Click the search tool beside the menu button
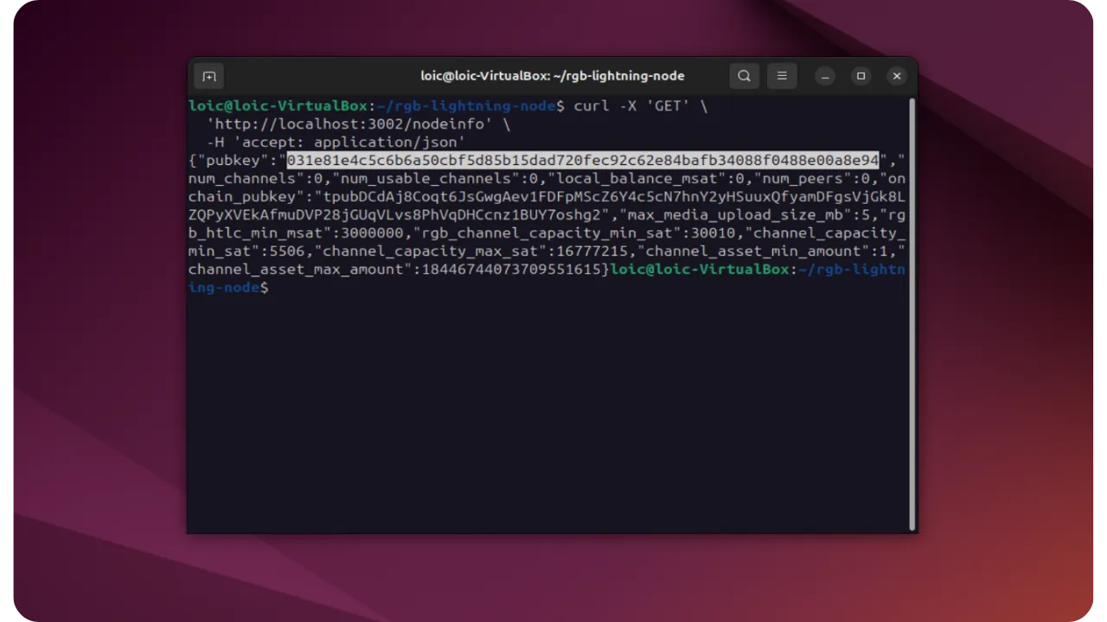Viewport: 1107px width, 622px height. point(744,76)
